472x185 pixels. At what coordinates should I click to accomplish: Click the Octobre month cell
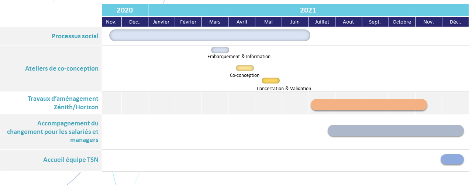point(402,22)
